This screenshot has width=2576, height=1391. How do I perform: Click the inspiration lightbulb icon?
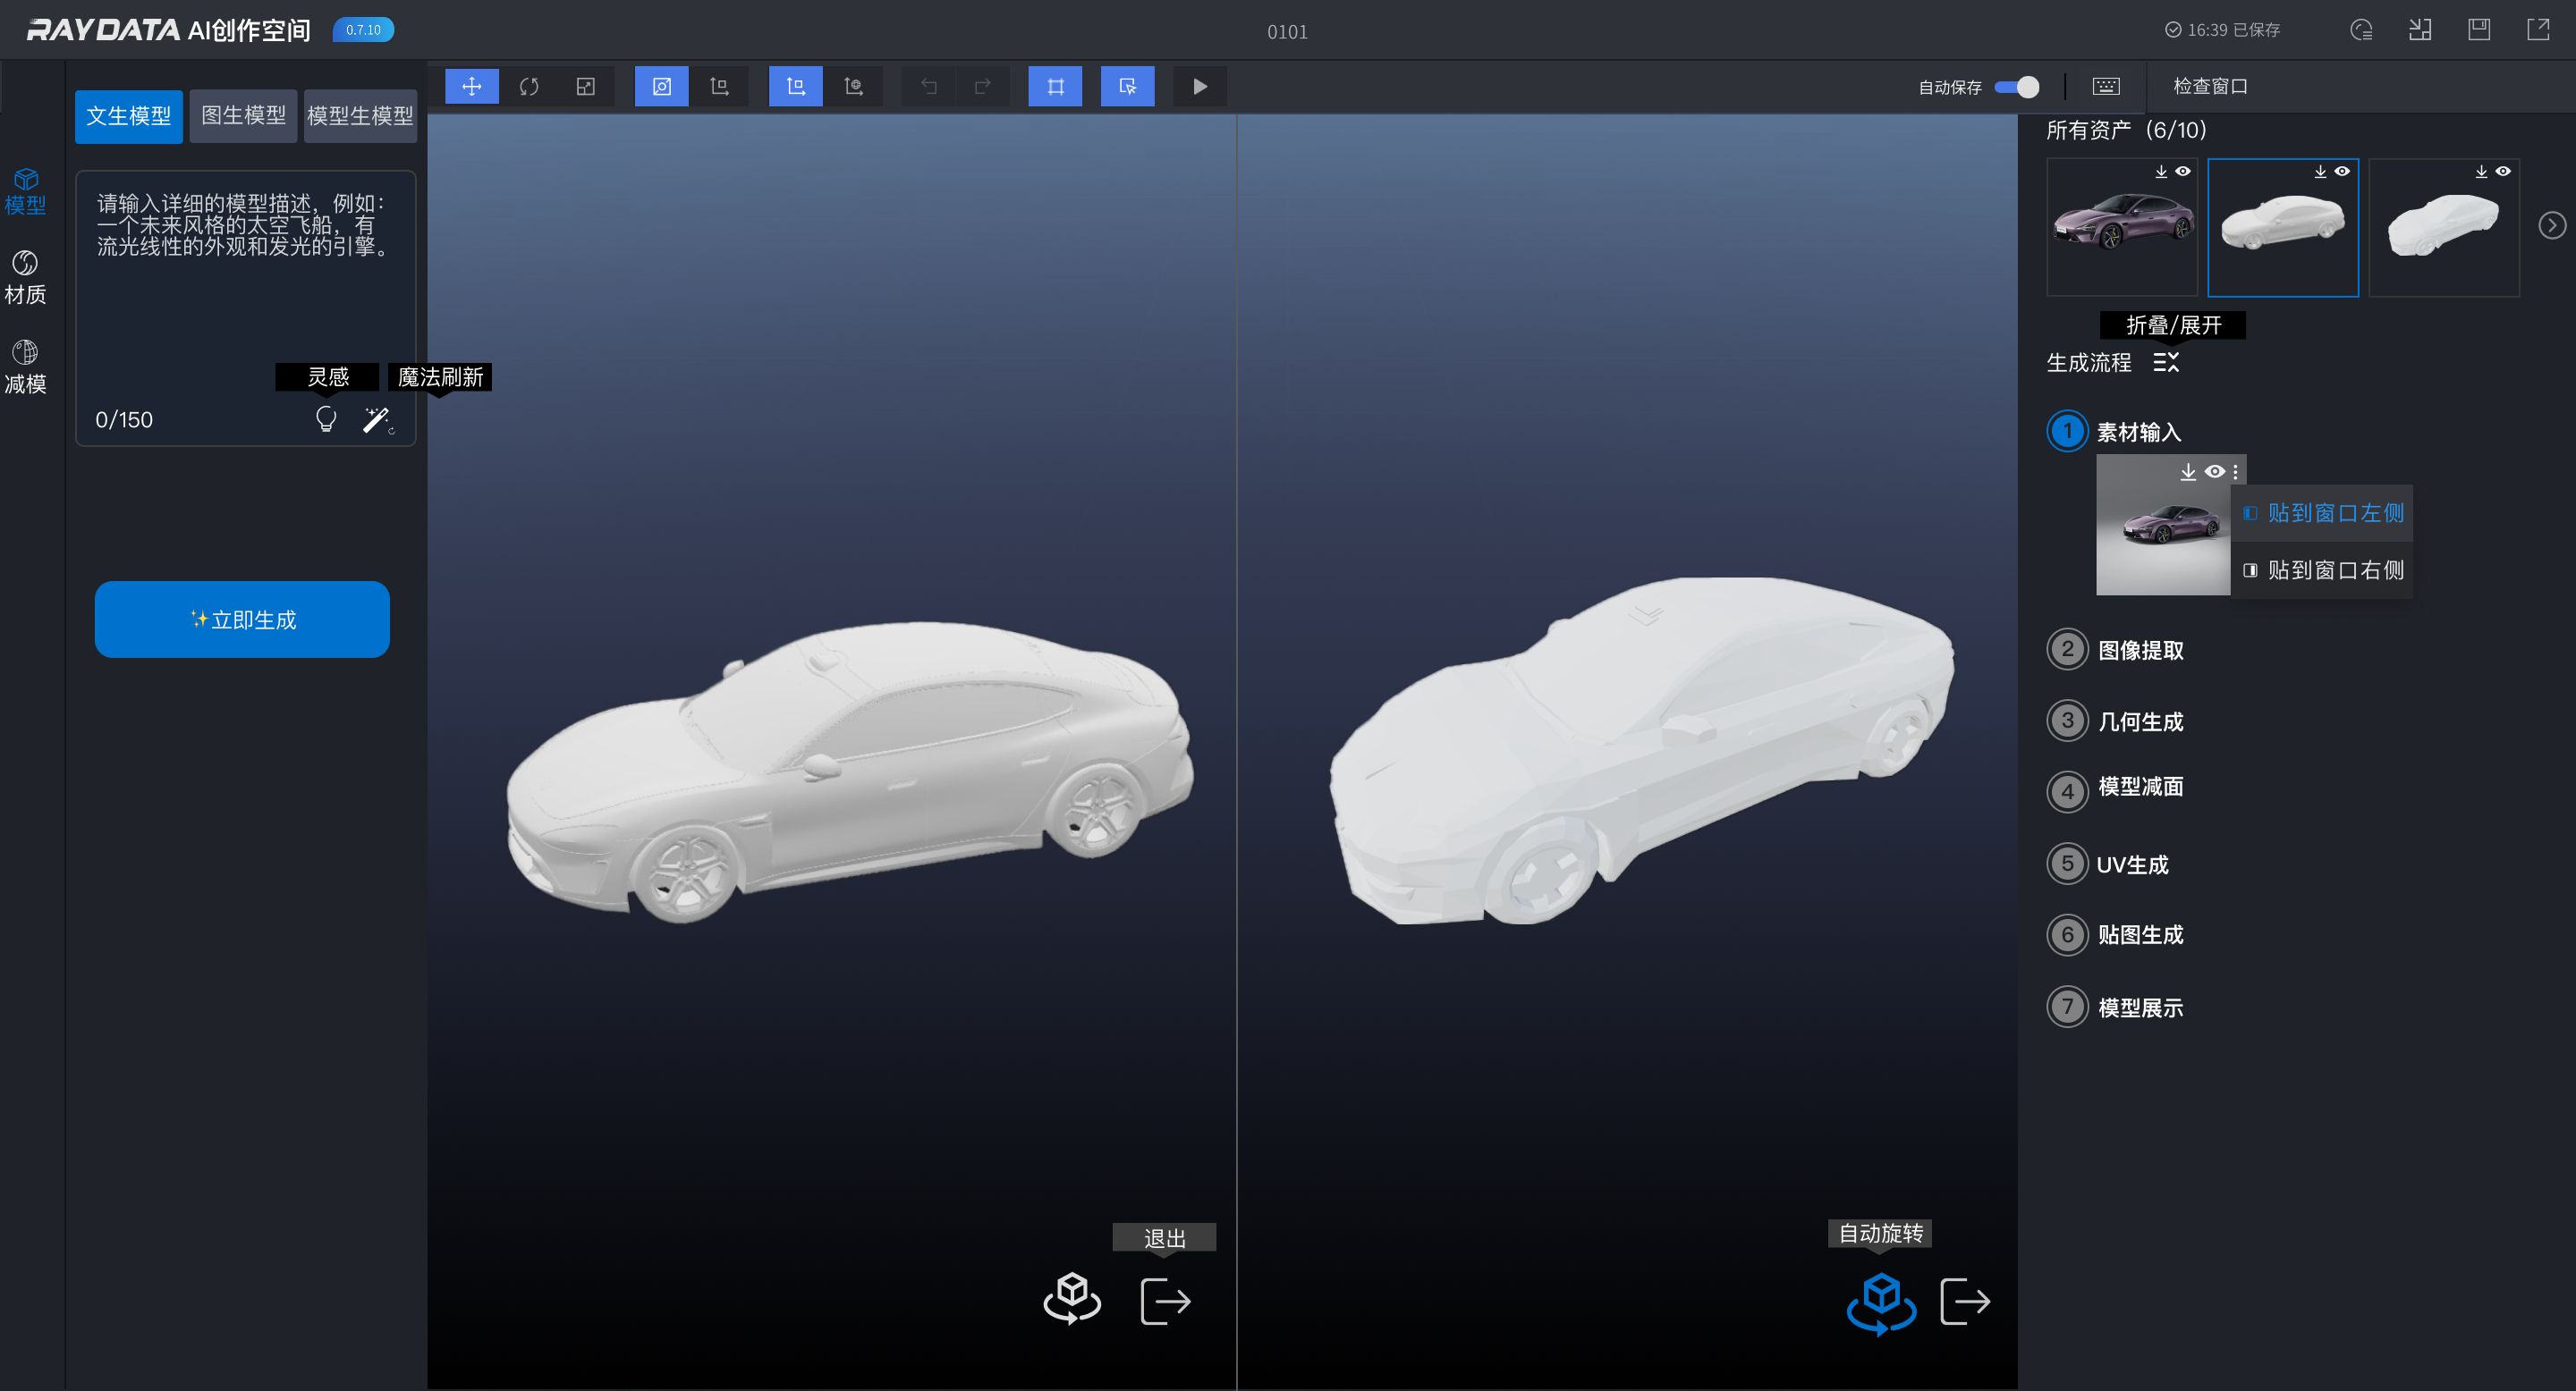(326, 419)
